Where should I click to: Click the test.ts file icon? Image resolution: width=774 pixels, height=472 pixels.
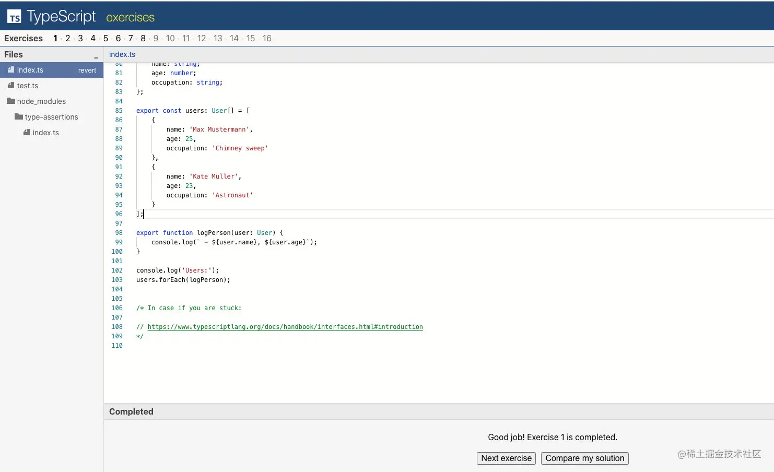point(11,85)
